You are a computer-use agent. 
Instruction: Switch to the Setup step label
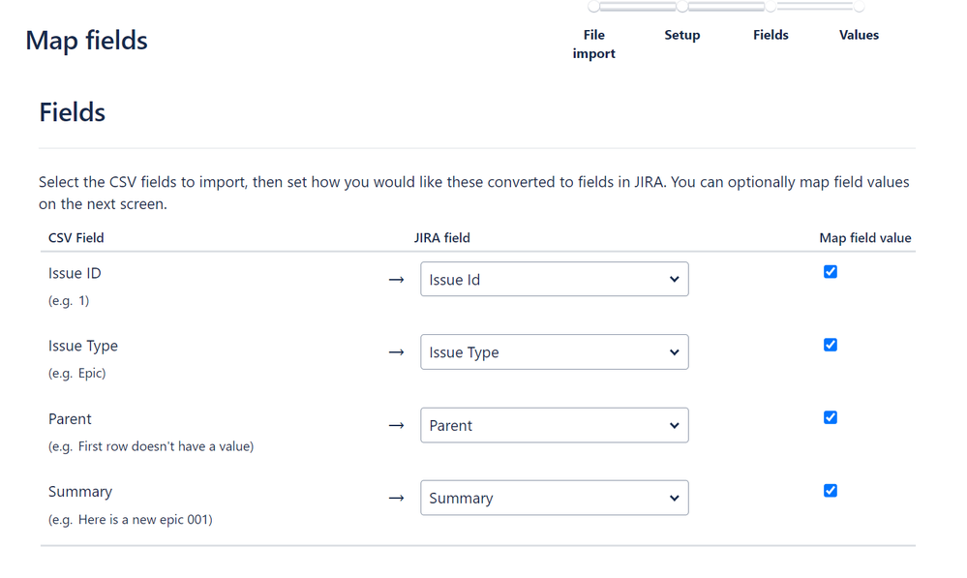pos(682,35)
